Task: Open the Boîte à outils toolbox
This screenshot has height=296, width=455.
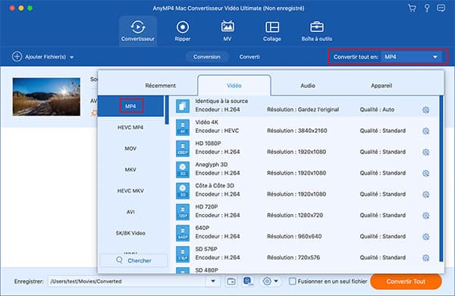Action: [316, 31]
